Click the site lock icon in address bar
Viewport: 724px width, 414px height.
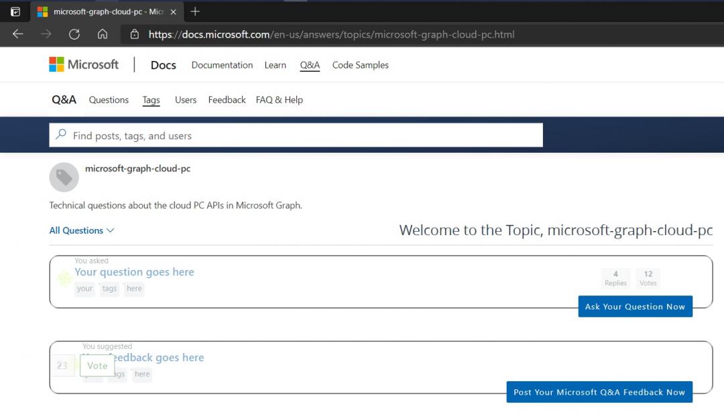(x=134, y=34)
